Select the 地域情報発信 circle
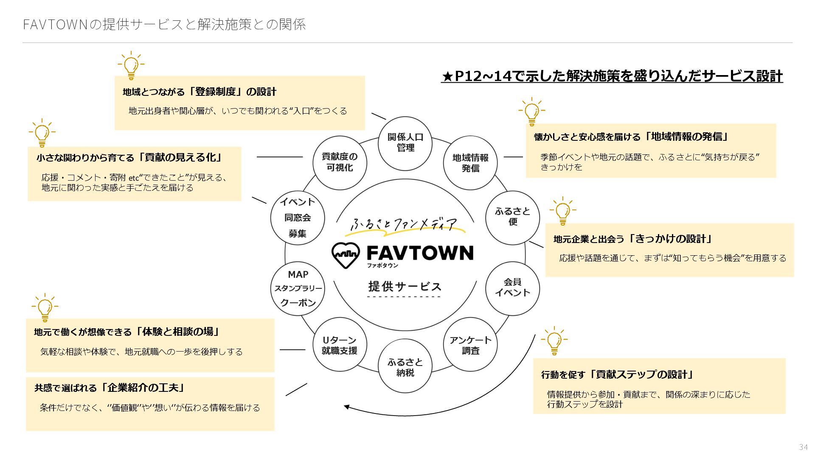 (x=470, y=163)
